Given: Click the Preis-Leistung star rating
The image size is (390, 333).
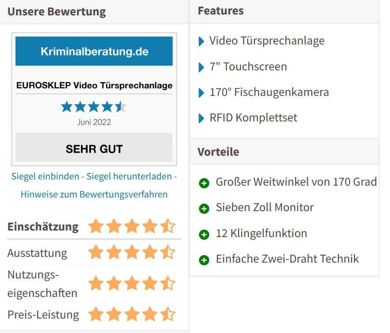Looking at the screenshot, I should 132,315.
